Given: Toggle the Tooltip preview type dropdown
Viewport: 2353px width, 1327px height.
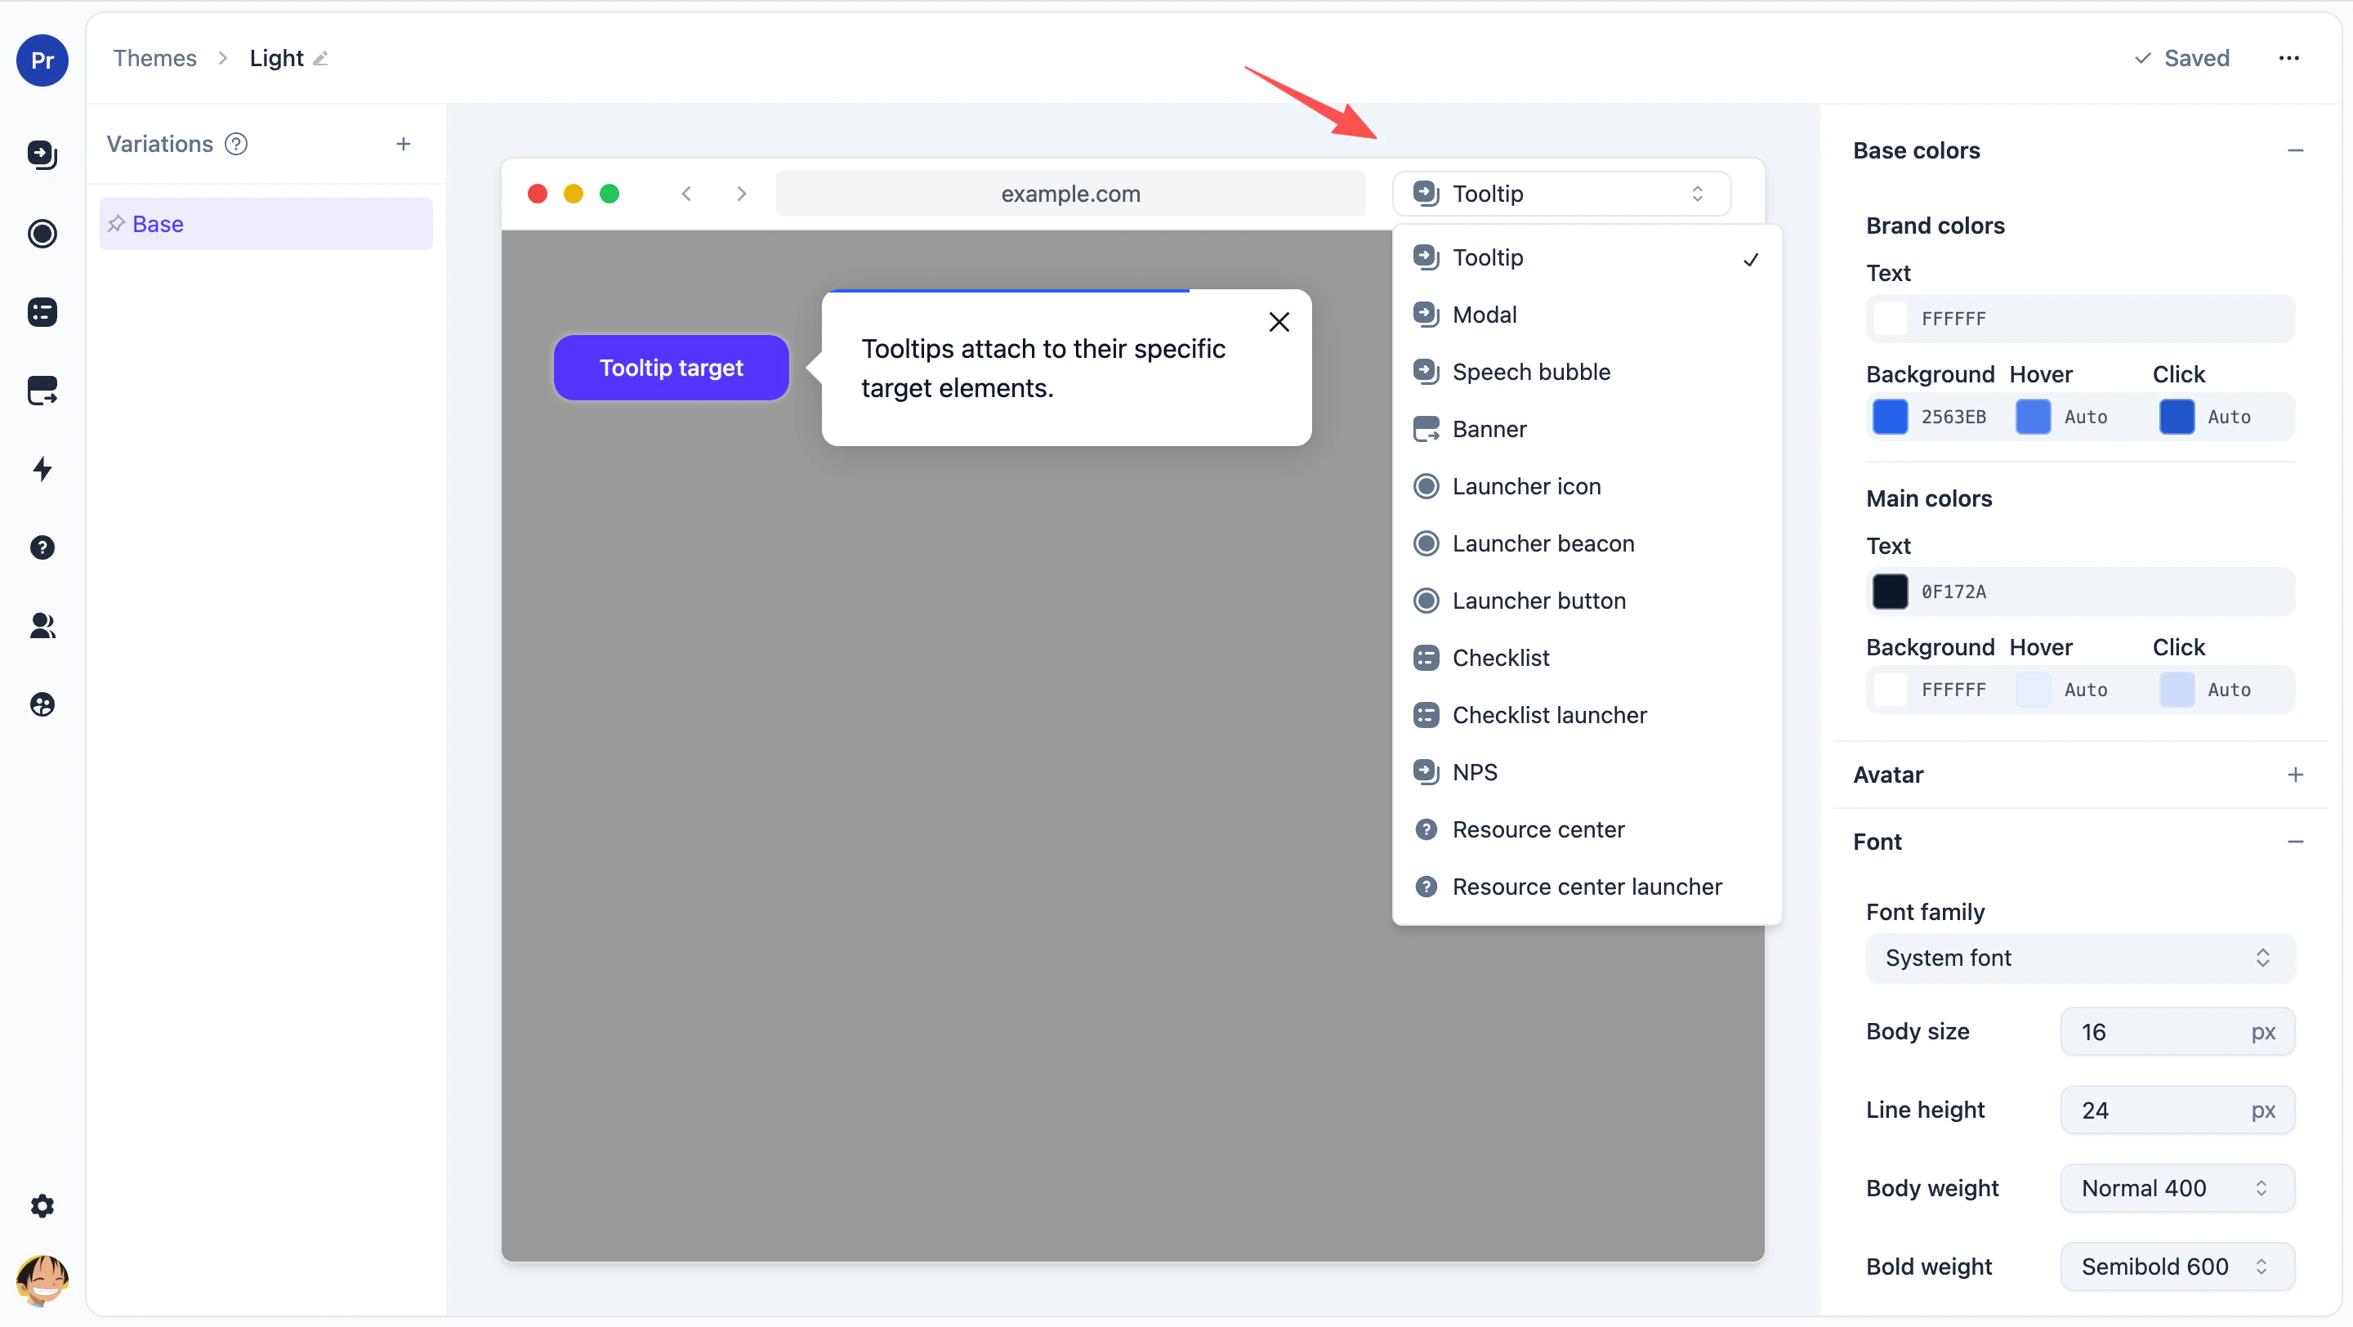Looking at the screenshot, I should point(1561,194).
